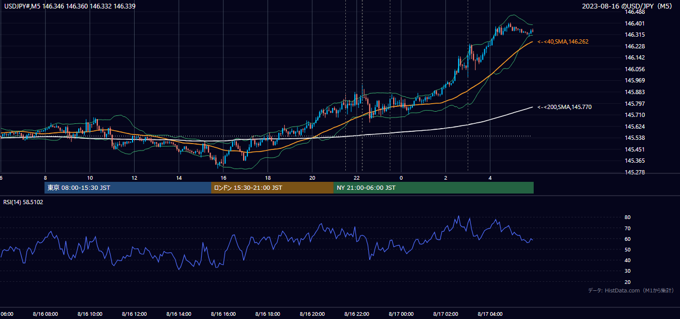
Task: Click RSI scale value 20
Action: coord(628,282)
